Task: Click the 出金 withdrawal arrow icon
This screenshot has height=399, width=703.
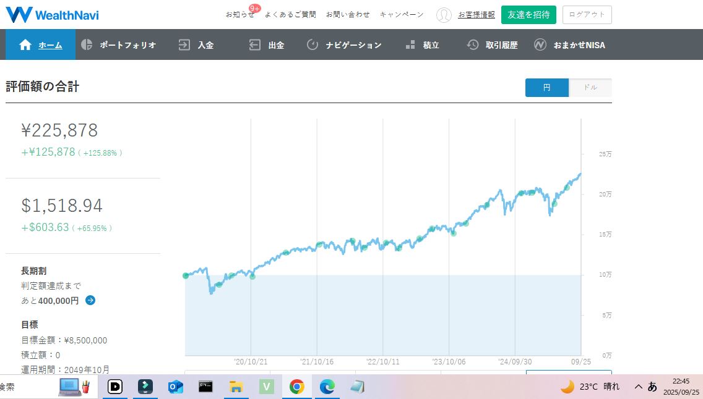Action: point(254,44)
